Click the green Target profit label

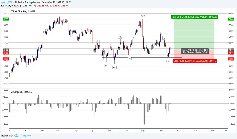point(195,17)
